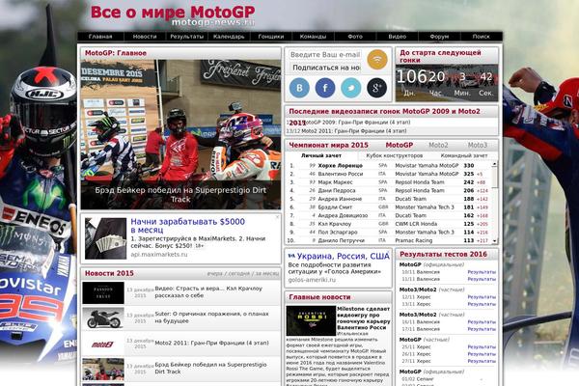Open the VKontakte social icon
The height and width of the screenshot is (386, 579).
(x=299, y=88)
